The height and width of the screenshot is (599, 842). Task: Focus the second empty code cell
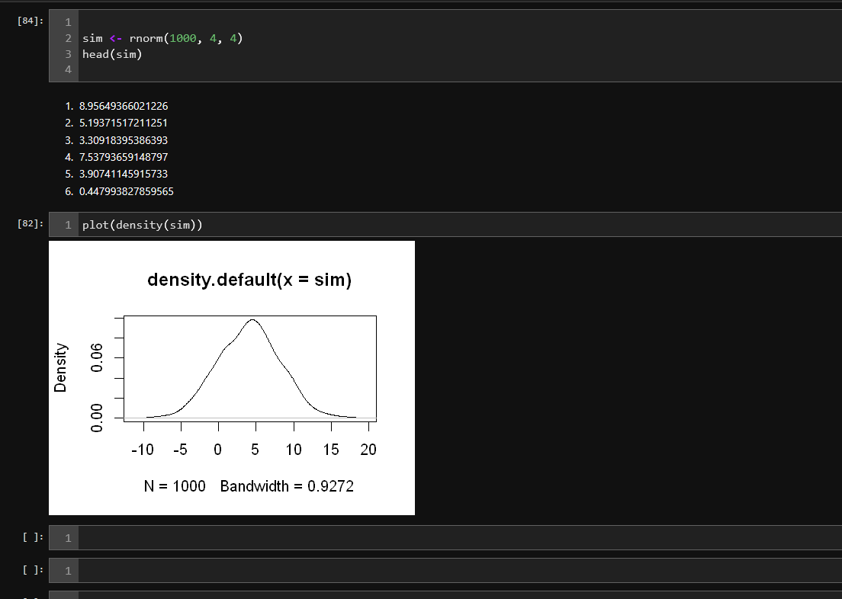point(445,570)
